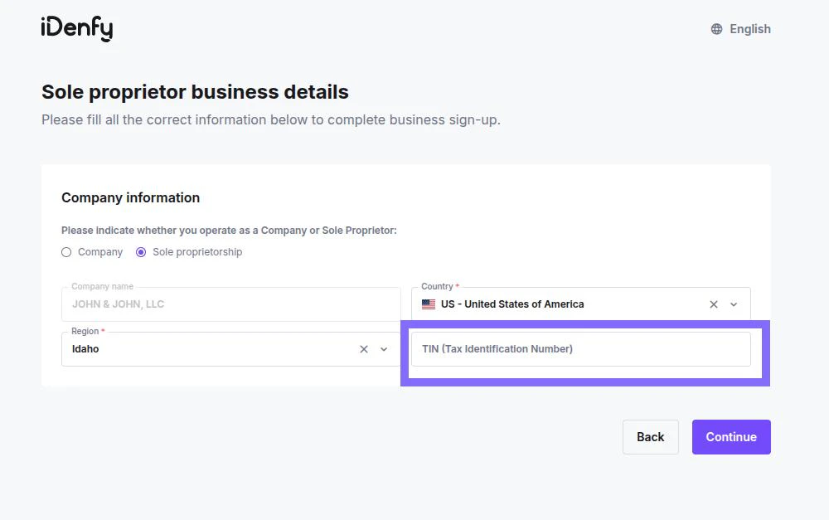Viewport: 829px width, 520px height.
Task: Click the globe language icon
Action: click(x=716, y=29)
